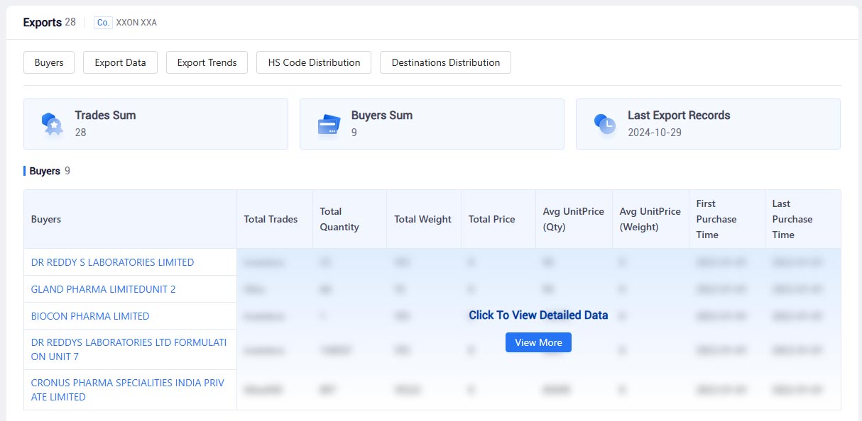
Task: Click the Total Weight column header
Action: [422, 219]
